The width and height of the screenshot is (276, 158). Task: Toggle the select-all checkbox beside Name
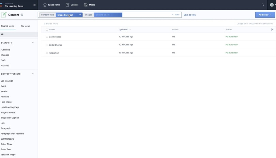coord(47,30)
